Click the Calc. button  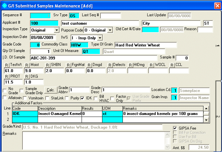[50, 90]
